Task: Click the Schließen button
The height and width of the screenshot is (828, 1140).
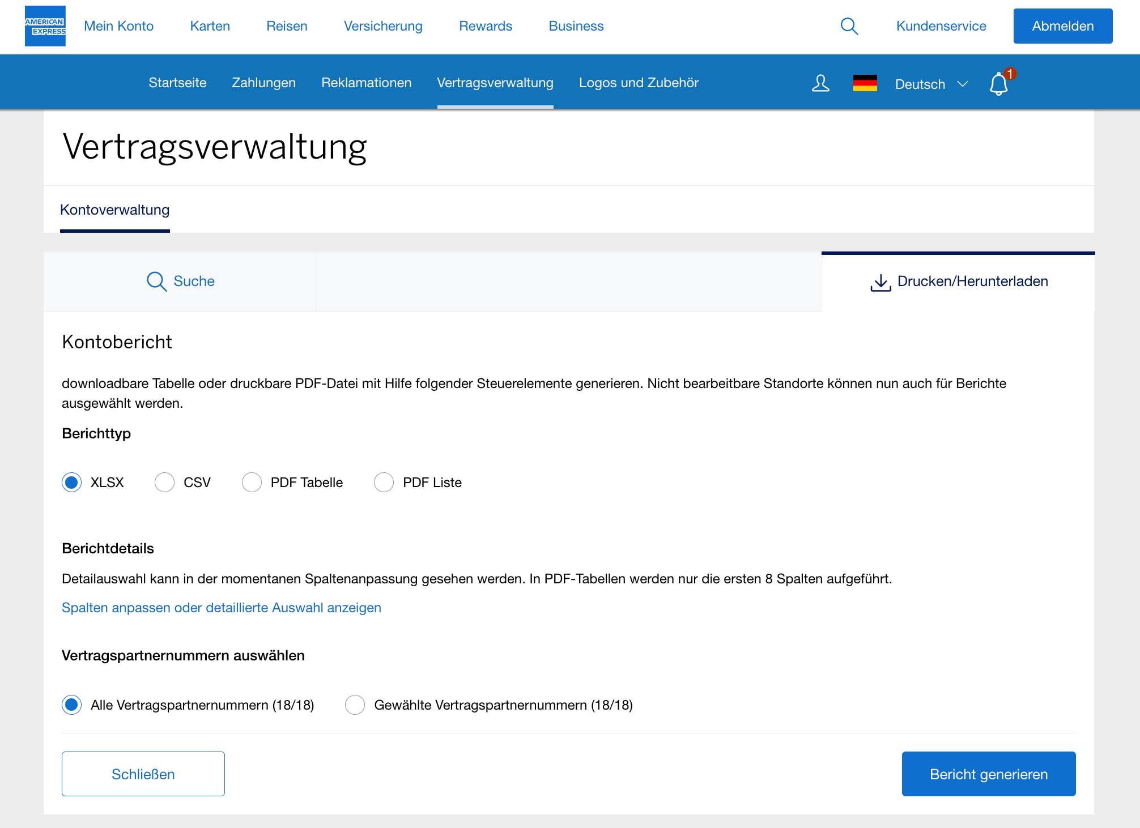Action: pyautogui.click(x=143, y=774)
